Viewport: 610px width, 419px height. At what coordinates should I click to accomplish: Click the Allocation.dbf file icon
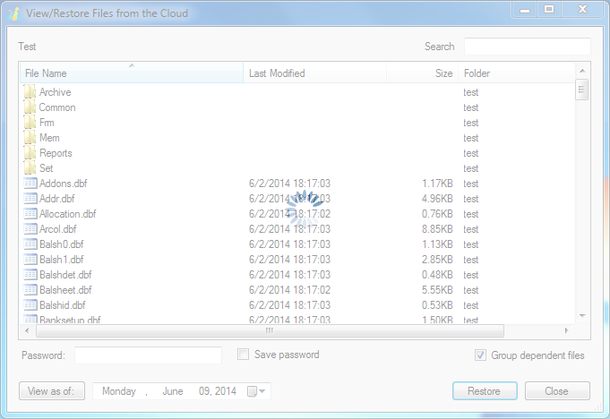pos(30,213)
